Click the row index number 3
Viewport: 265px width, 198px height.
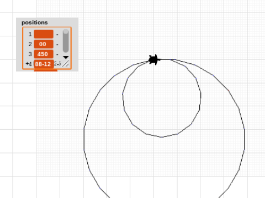pos(30,54)
